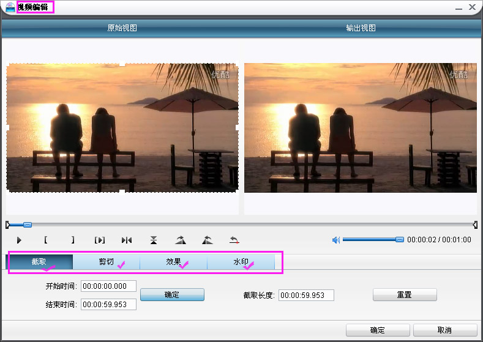
Task: Undo changes with the red-marked arrow icon
Action: coord(234,240)
